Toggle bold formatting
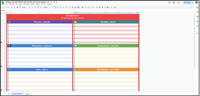Viewport: 200px width, 96px height. [x=61, y=7]
